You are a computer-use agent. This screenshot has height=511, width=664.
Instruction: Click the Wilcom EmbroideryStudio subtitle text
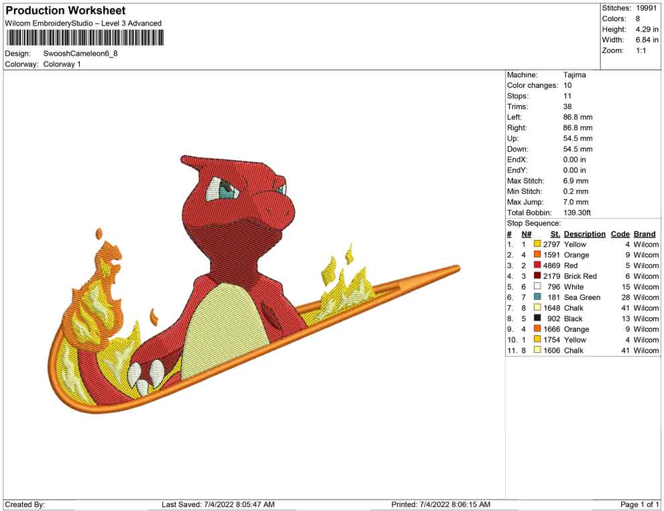[x=83, y=23]
